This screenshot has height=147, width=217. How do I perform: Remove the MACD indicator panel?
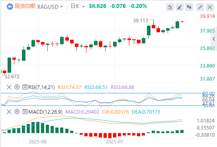click(x=9, y=112)
